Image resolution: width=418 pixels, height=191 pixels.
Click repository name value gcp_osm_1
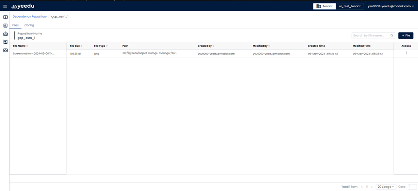27,38
